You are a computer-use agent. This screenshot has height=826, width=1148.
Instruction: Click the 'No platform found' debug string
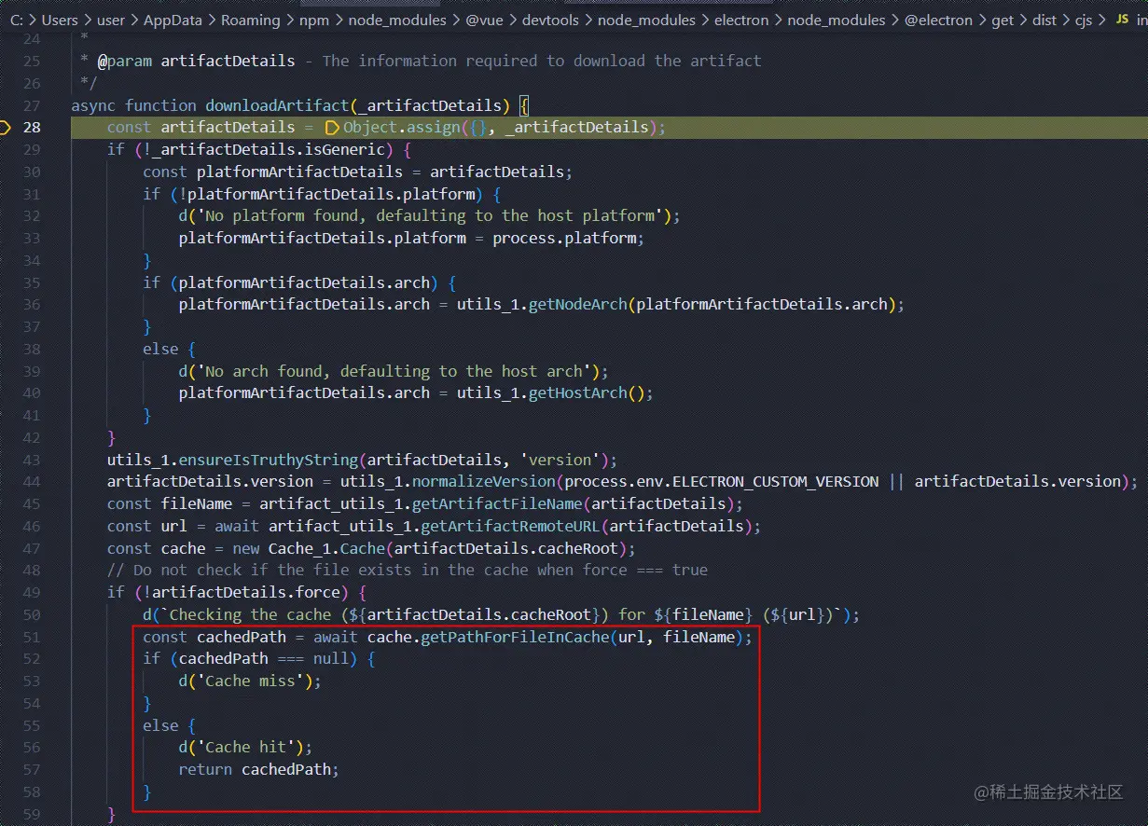[428, 215]
